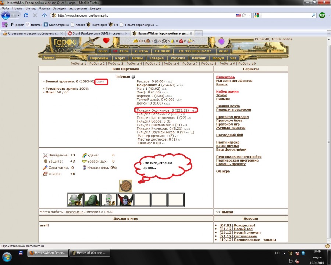Open Личная почта link
Screen dimensions: 331x265
[x=228, y=106]
